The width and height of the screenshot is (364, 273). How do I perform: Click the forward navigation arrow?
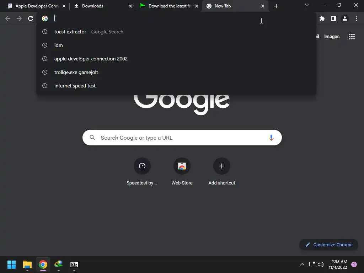[19, 18]
